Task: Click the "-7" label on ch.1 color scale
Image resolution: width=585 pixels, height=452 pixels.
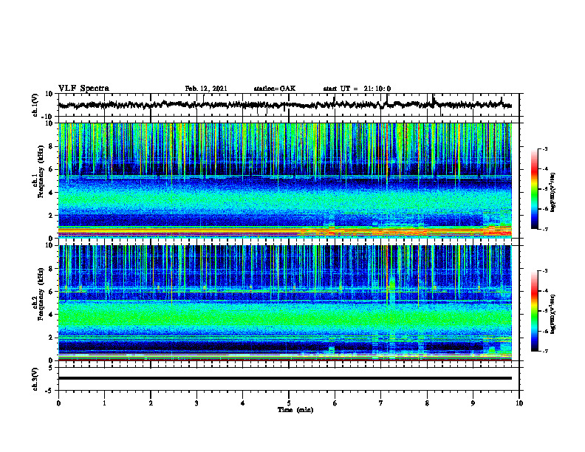Action: pos(545,229)
